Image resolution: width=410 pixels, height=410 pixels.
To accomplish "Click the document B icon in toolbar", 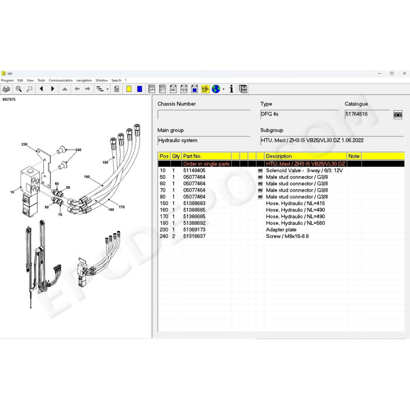I will tap(117, 89).
